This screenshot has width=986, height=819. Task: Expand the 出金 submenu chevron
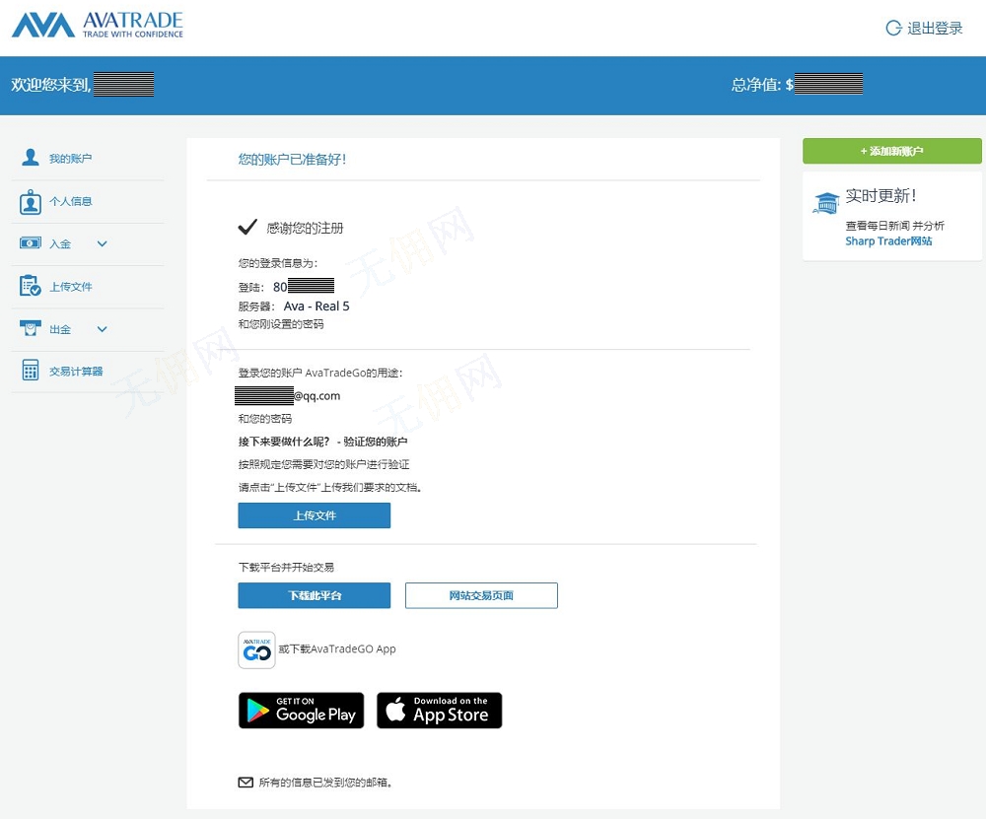tap(102, 329)
